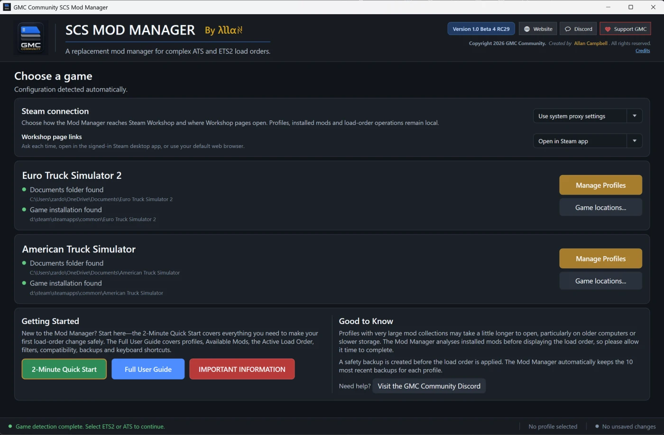This screenshot has height=435, width=664.
Task: Open the Steam proxy settings dropdown
Action: coord(588,116)
